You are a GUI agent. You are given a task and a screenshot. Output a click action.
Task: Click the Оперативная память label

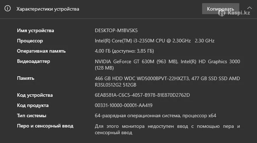(x=41, y=51)
